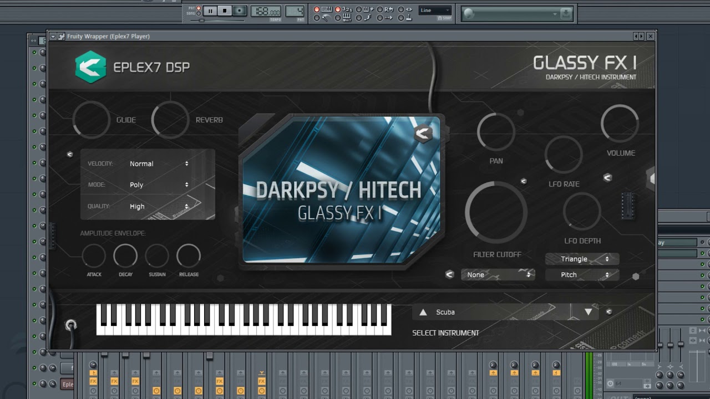Click the Glide knob

click(x=92, y=119)
